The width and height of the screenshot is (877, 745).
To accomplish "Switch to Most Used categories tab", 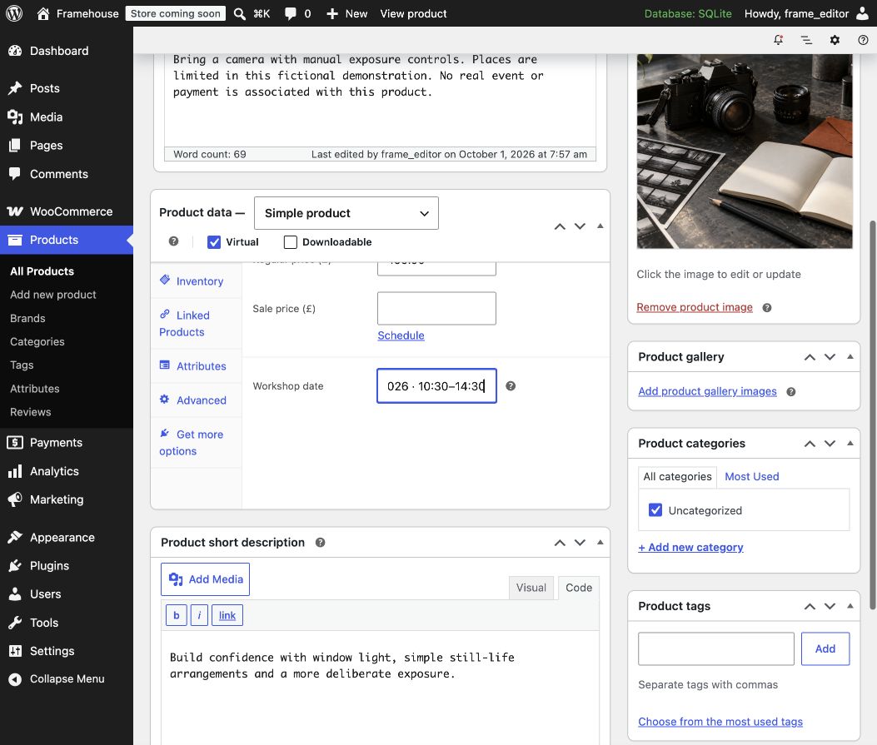I will 752,477.
